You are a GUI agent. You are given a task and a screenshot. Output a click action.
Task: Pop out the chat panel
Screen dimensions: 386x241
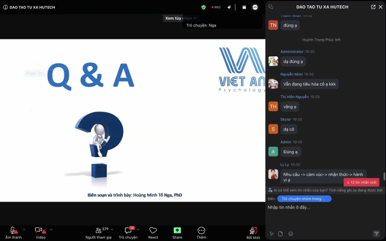[373, 7]
